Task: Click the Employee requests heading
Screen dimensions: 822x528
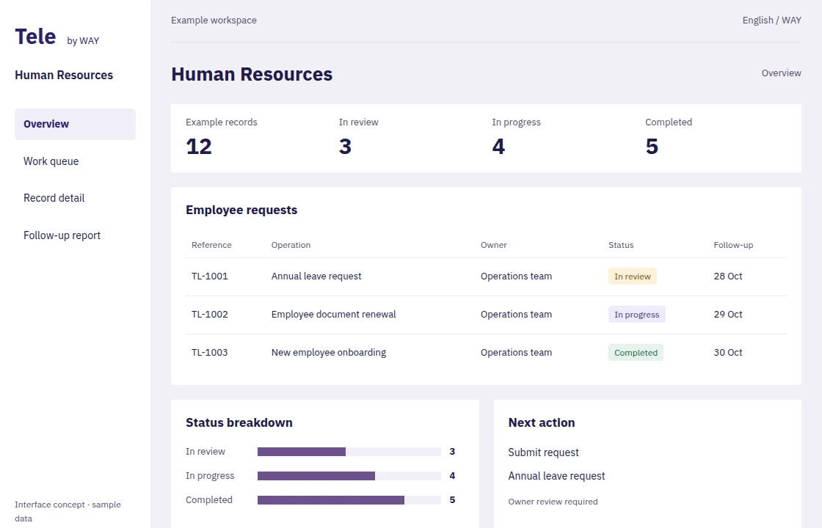Action: 241,210
